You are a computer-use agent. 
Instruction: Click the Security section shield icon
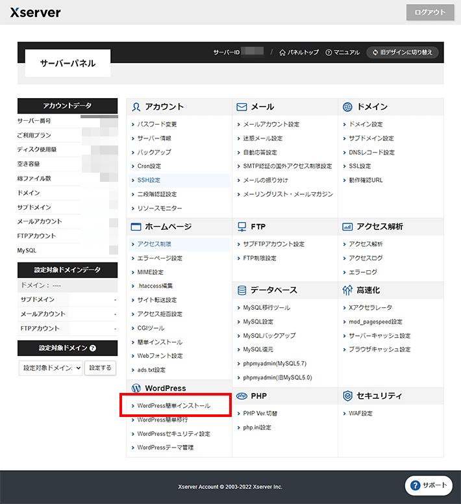tap(347, 396)
